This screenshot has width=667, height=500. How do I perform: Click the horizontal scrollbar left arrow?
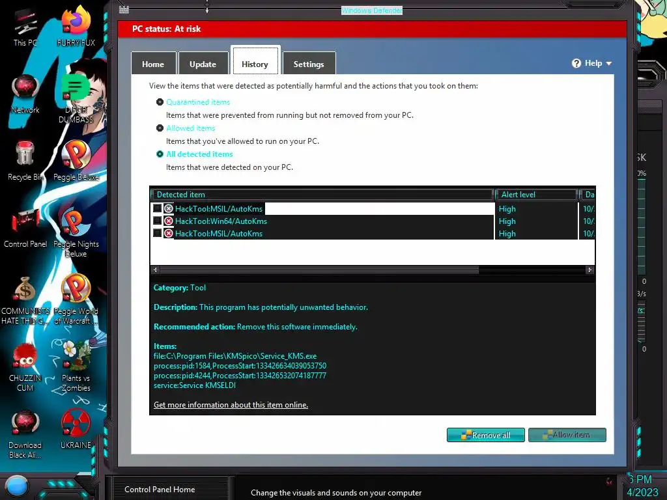(155, 270)
